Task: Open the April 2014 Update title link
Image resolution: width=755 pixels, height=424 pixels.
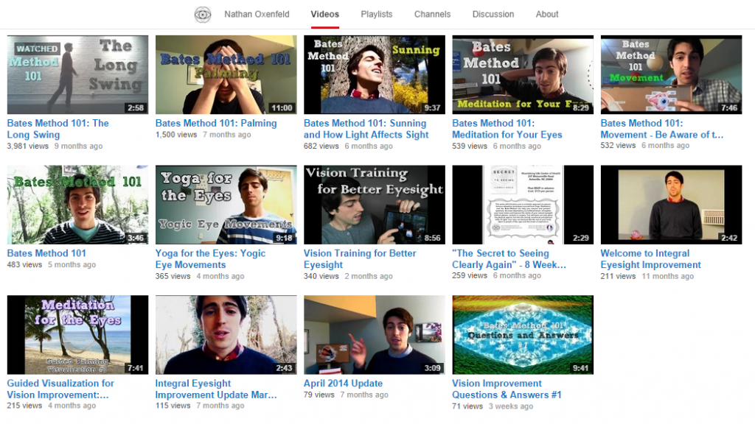Action: (x=343, y=384)
